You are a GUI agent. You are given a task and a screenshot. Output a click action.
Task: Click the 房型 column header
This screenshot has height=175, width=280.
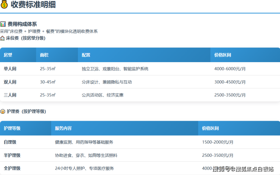[8, 55]
